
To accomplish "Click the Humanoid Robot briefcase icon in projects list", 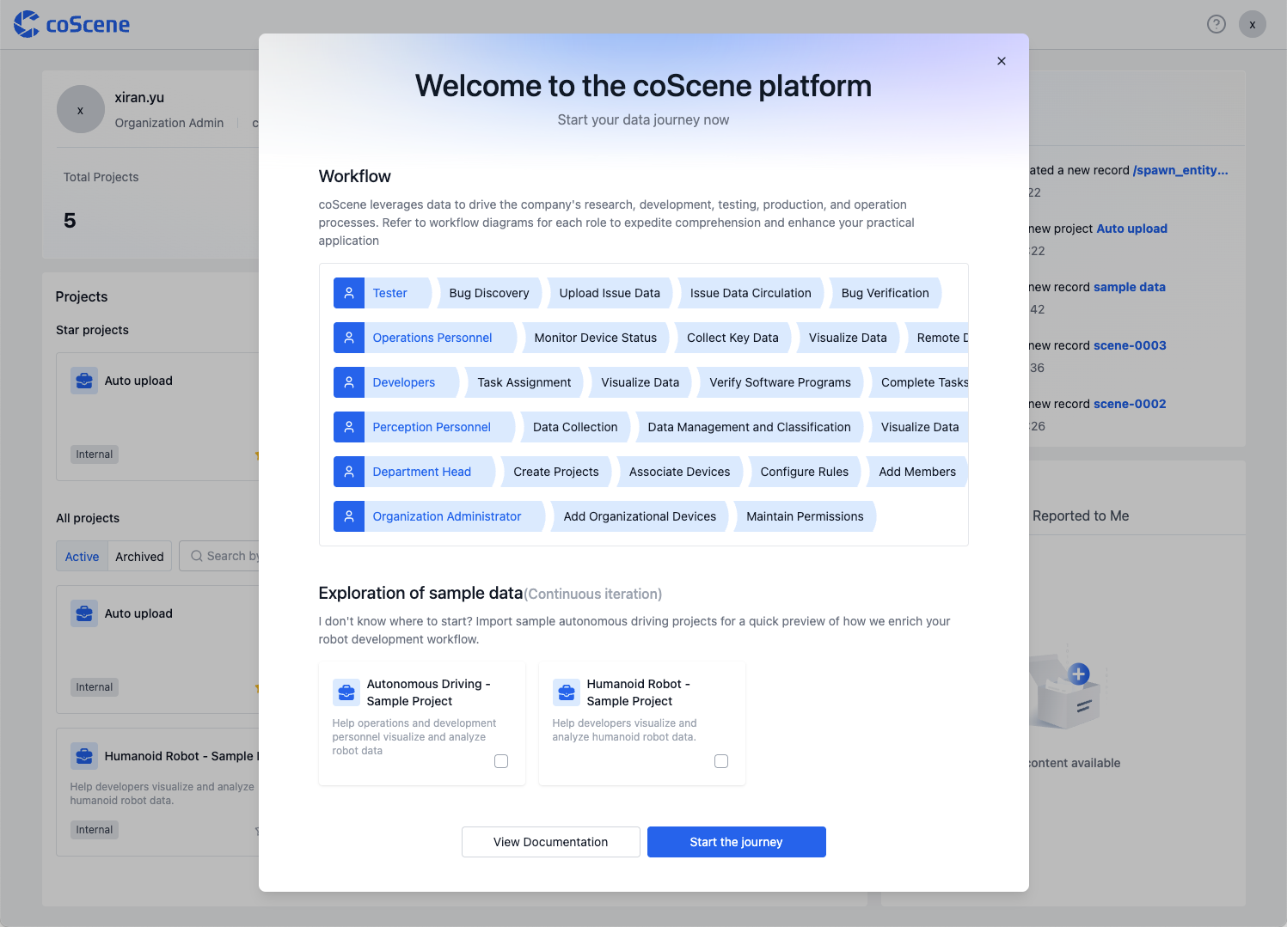I will [84, 756].
